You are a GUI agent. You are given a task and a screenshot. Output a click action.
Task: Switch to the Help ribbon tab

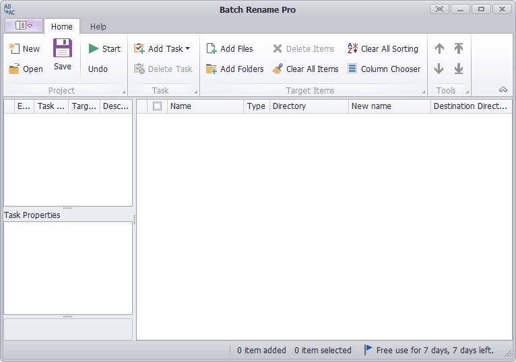98,27
